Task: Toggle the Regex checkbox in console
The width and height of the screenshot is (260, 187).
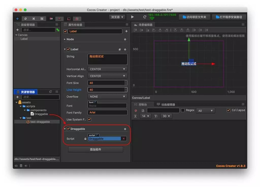Action: coord(183,110)
